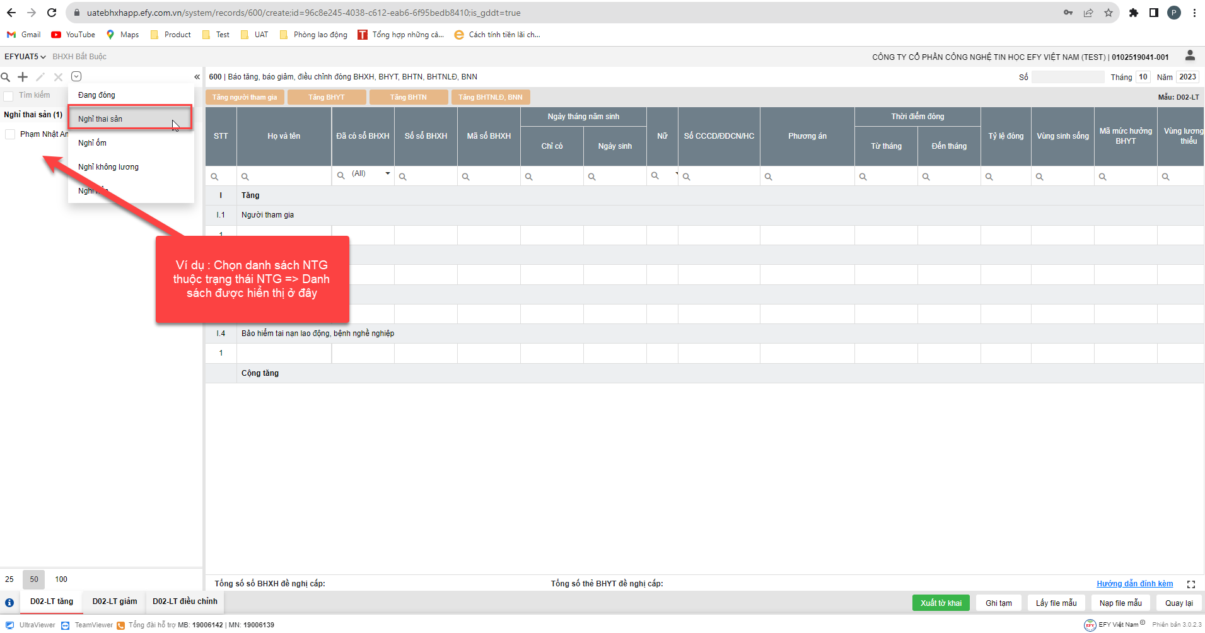Choose Nghỉ không lương menu option
The image size is (1205, 633).
(108, 167)
